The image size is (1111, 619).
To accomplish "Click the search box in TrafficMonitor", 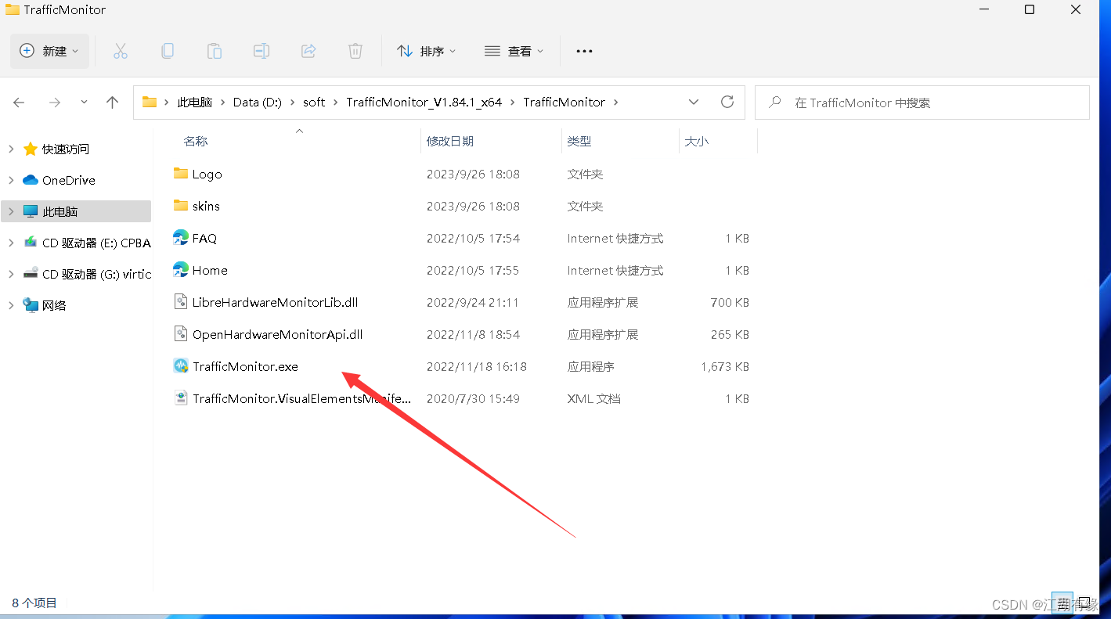I will (x=922, y=103).
